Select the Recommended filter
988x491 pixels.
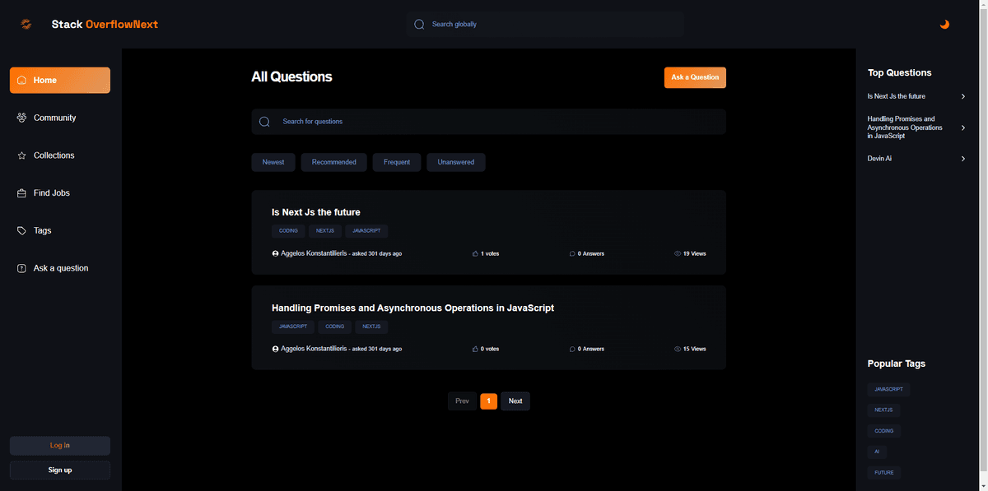[x=333, y=162]
